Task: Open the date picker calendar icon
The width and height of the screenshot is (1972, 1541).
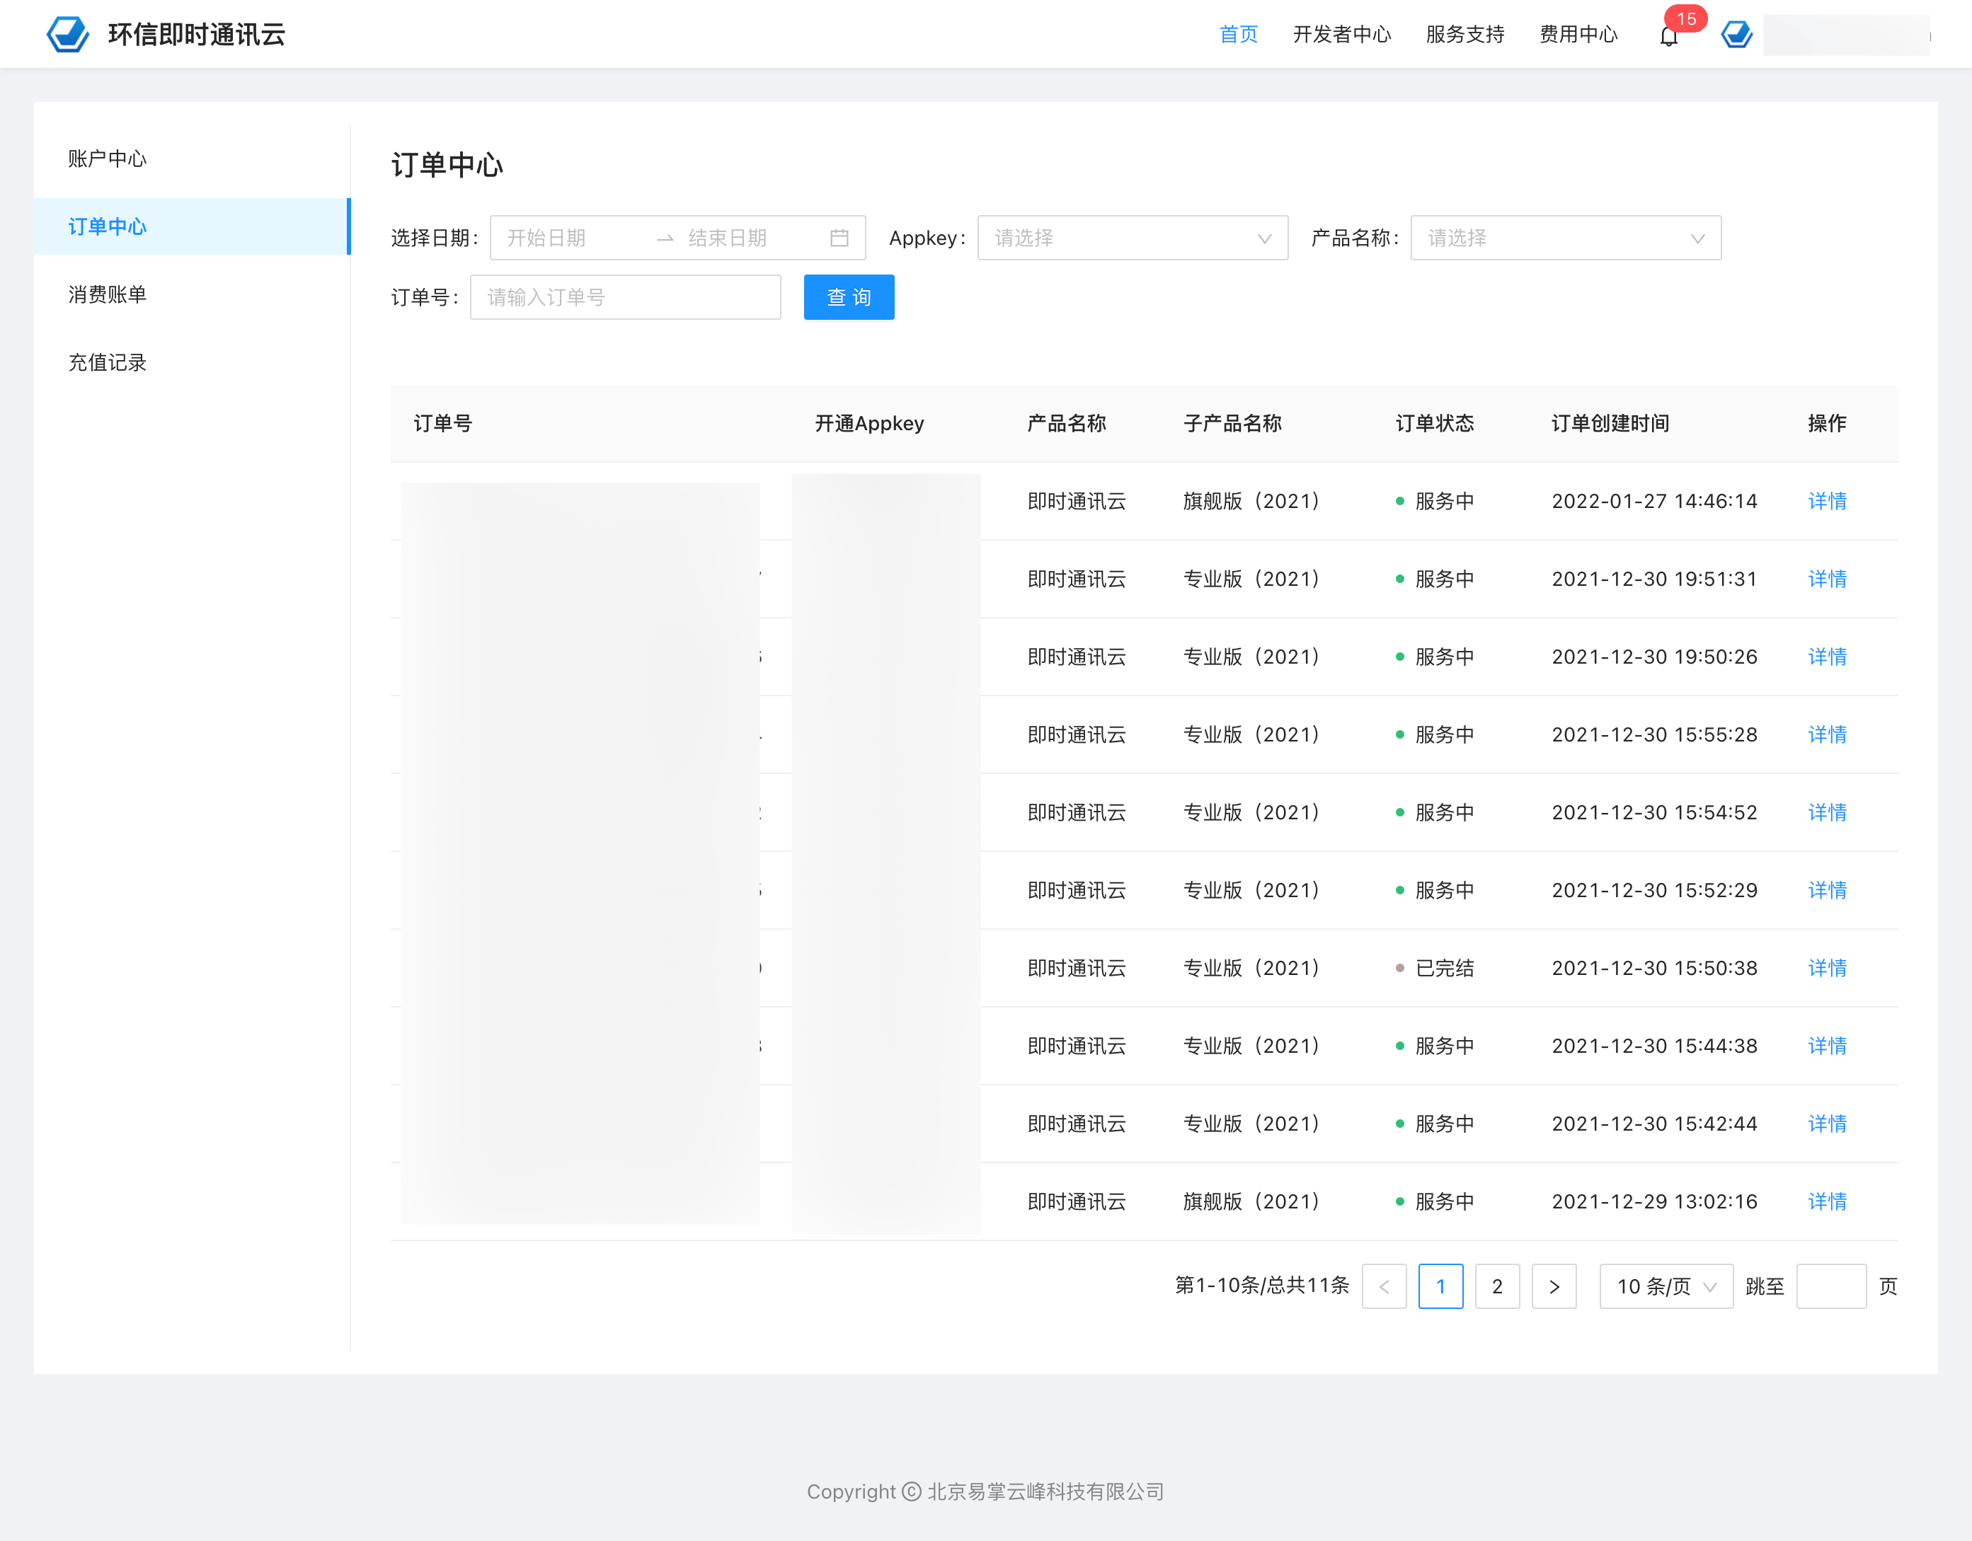Action: [x=839, y=238]
